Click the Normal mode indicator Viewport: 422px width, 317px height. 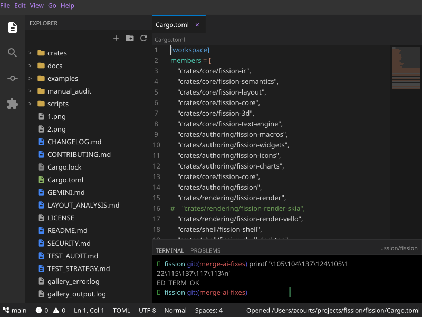point(176,310)
